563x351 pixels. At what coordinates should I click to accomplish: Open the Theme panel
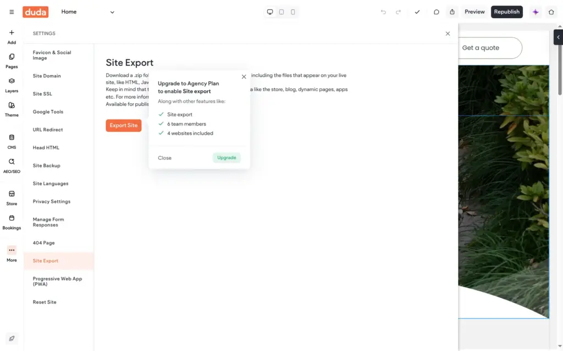(12, 110)
